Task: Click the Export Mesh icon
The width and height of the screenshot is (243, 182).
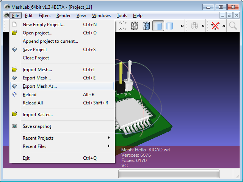Action: [x=14, y=78]
